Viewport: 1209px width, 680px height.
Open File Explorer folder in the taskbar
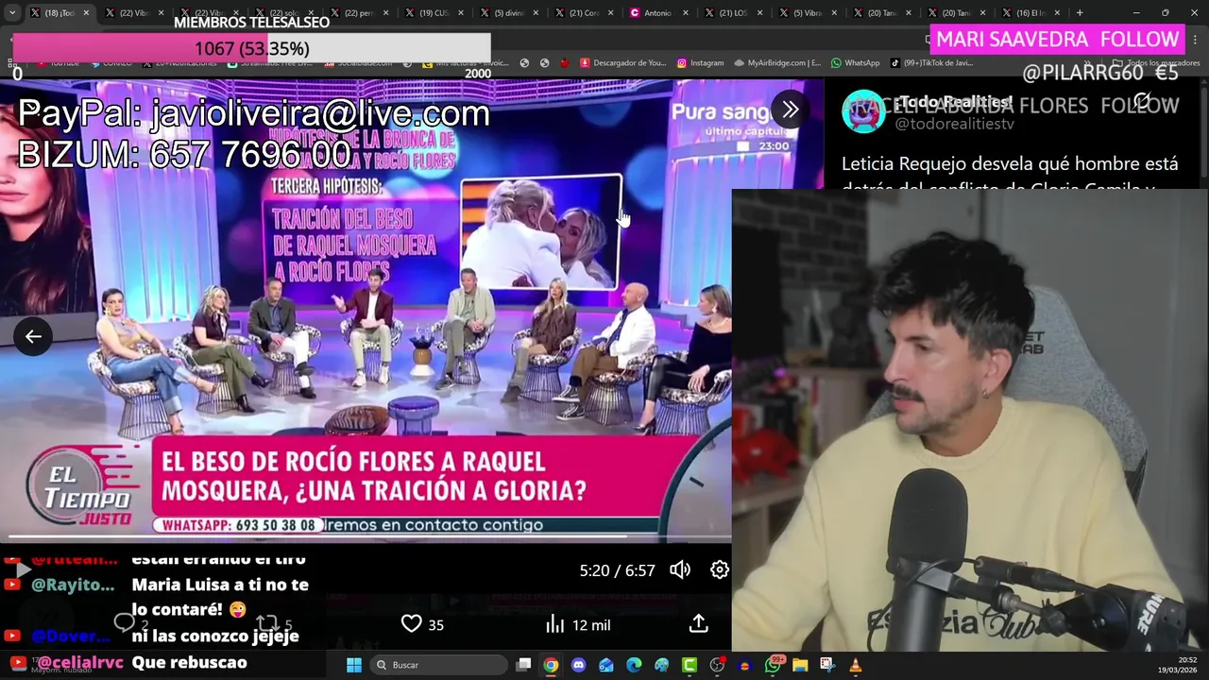pos(800,665)
